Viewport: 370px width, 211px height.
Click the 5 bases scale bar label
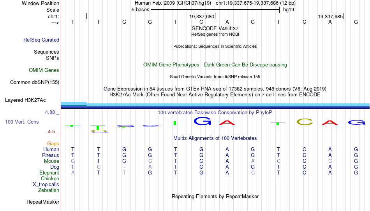pos(140,10)
